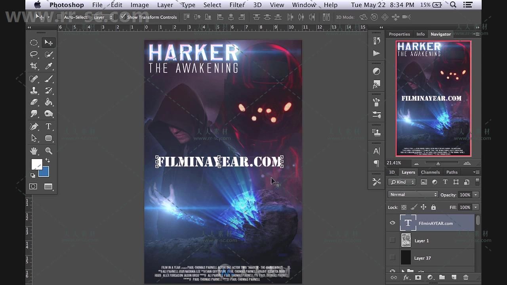
Task: Select the Eraser tool
Action: 34,102
